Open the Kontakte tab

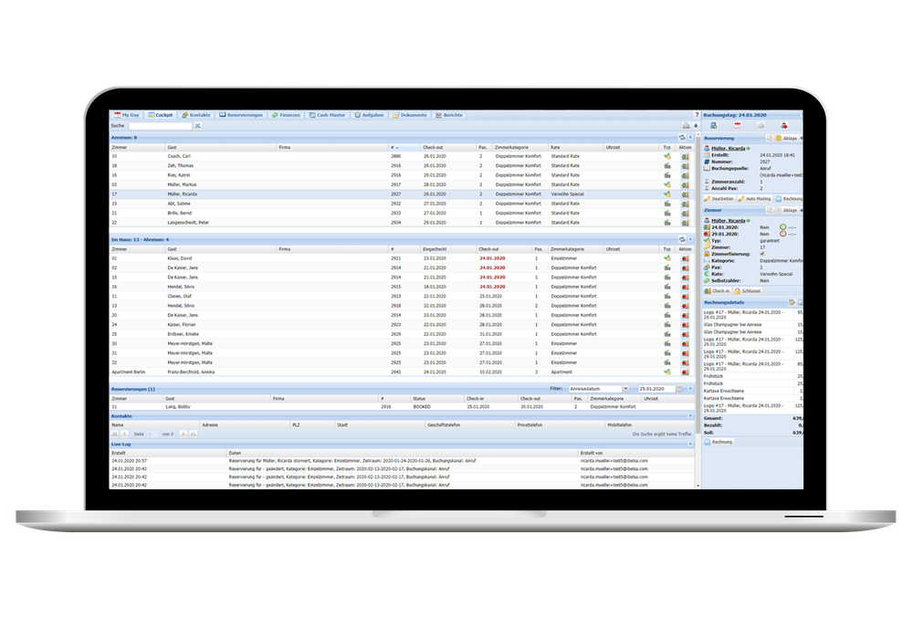point(196,115)
